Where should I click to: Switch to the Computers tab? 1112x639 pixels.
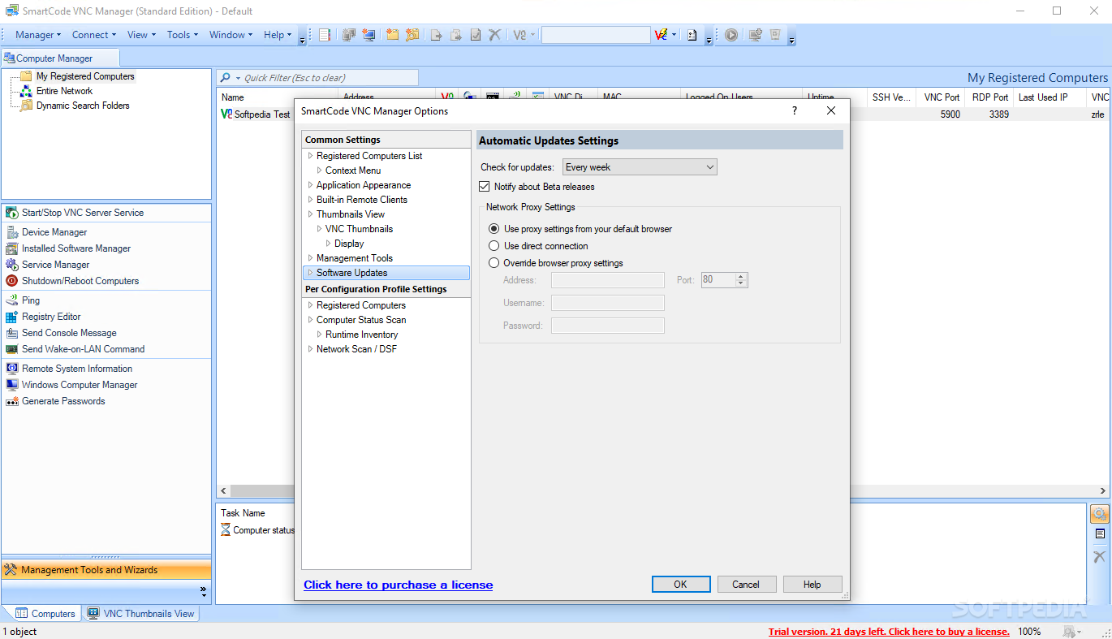pos(45,614)
